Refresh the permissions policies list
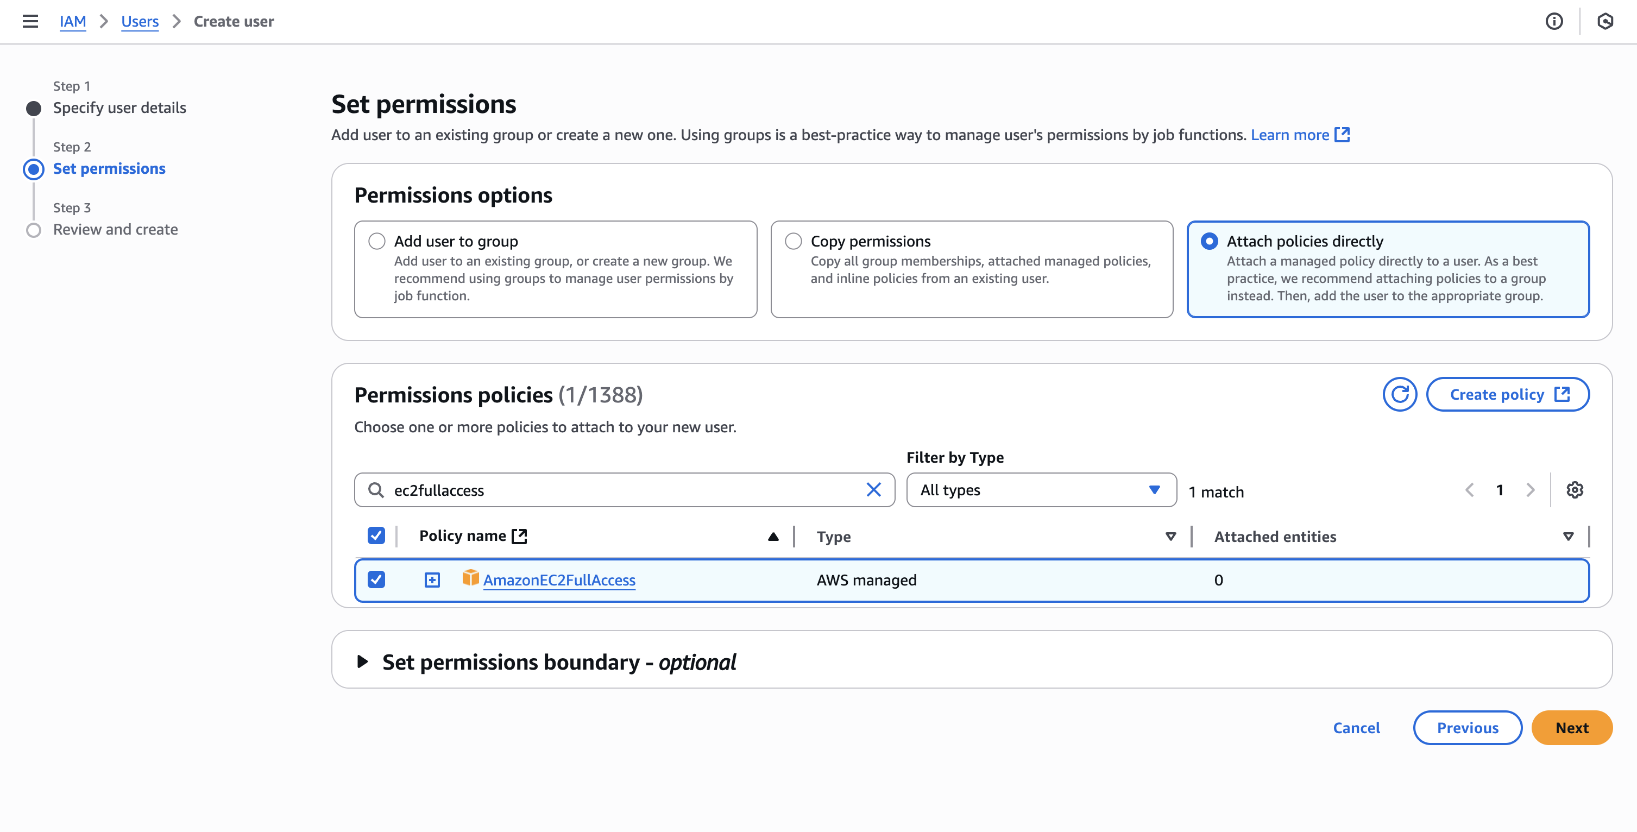 click(1399, 395)
